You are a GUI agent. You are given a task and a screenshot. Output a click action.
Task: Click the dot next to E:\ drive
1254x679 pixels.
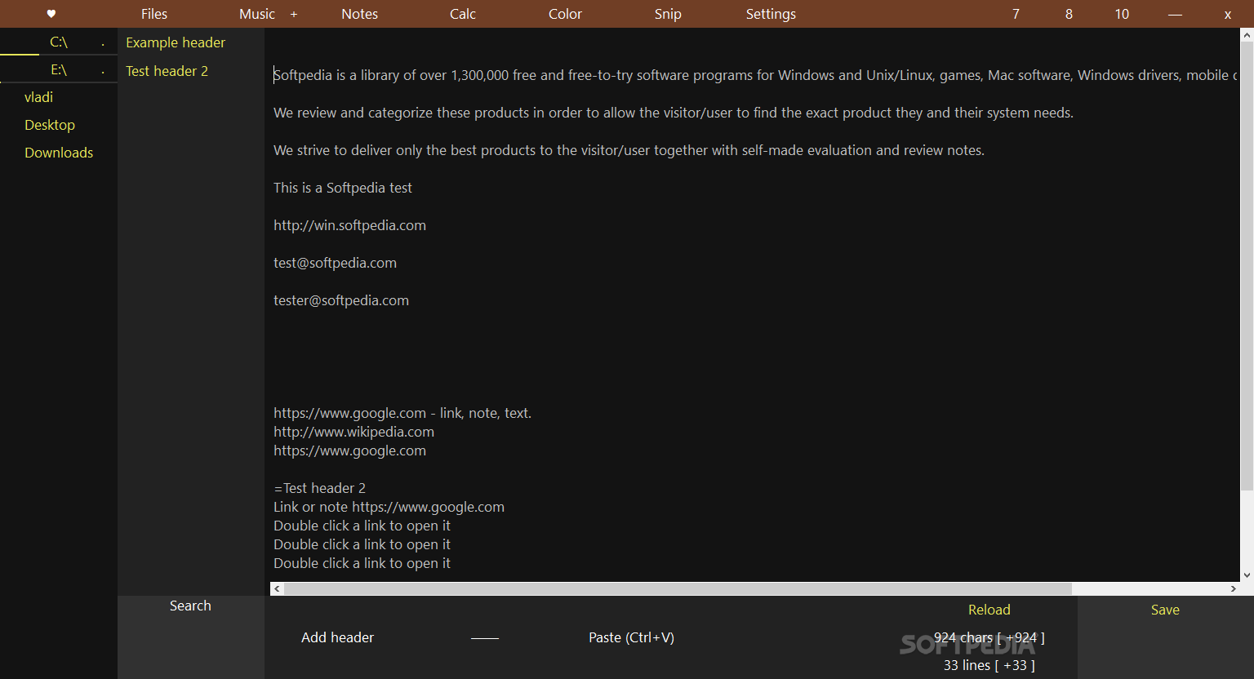click(103, 72)
